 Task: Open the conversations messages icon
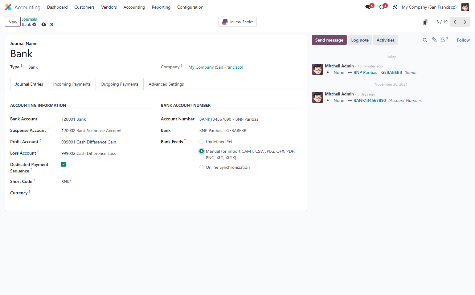[x=369, y=7]
